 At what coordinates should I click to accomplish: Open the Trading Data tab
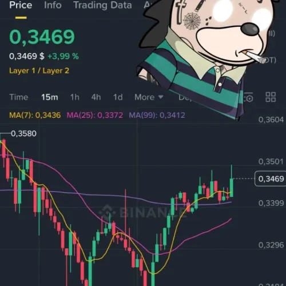click(x=102, y=5)
